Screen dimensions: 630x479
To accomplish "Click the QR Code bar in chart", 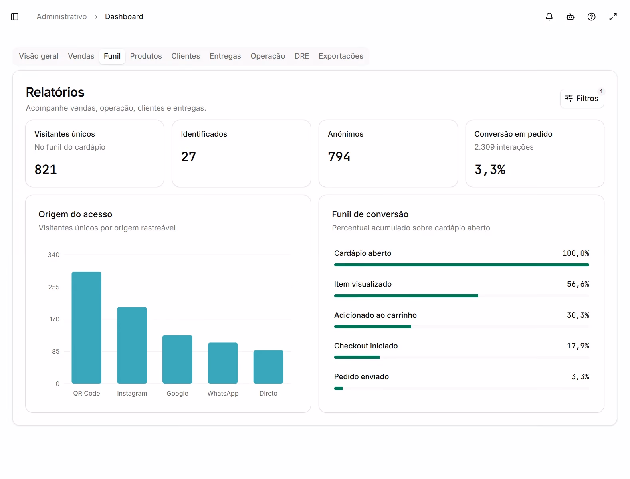I will [x=86, y=328].
